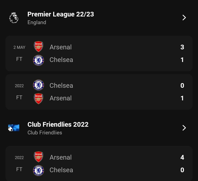This screenshot has width=198, height=181.
Task: Click the Club Friendlies globe football icon
Action: coord(14,128)
